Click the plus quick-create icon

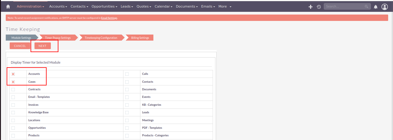[310, 7]
